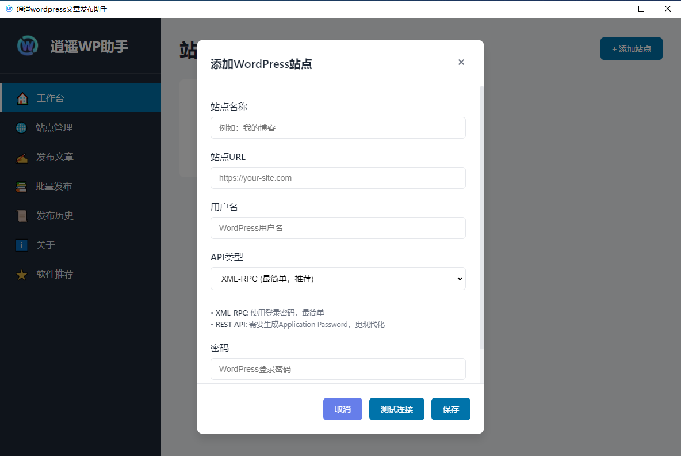This screenshot has height=456, width=681.
Task: Click the 用户名 input field
Action: [338, 228]
